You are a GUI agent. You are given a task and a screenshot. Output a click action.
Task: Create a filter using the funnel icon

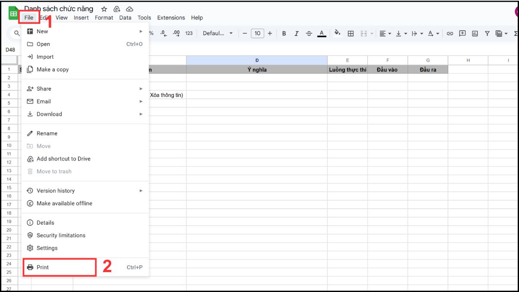487,33
